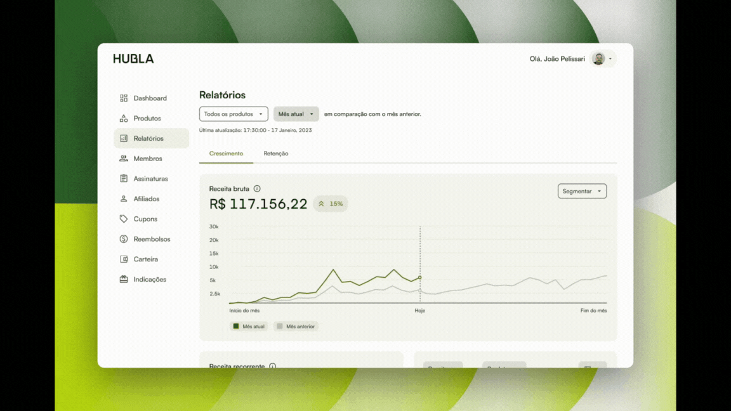Click the HUBLA logo
Viewport: 731px width, 411px height.
click(133, 59)
